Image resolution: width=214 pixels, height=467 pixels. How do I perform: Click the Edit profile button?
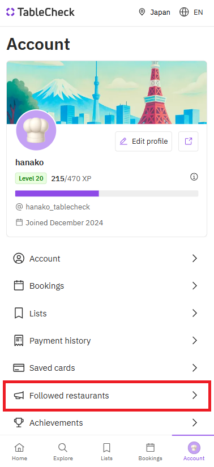click(144, 141)
